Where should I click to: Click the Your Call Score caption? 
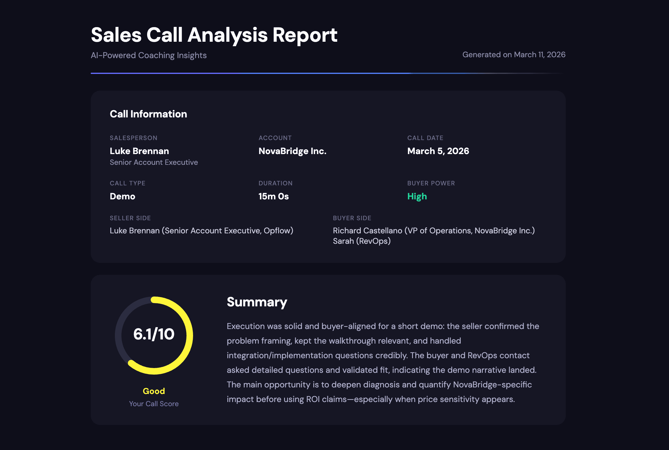[154, 404]
